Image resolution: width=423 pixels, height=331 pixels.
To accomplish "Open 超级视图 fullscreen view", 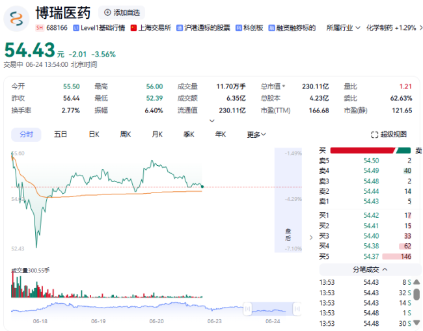I will [x=389, y=135].
